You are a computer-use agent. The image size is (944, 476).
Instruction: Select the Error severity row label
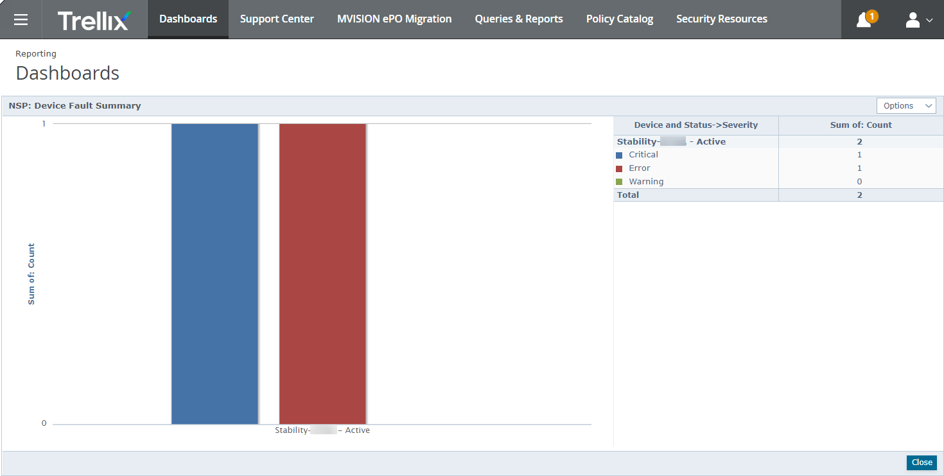click(640, 168)
